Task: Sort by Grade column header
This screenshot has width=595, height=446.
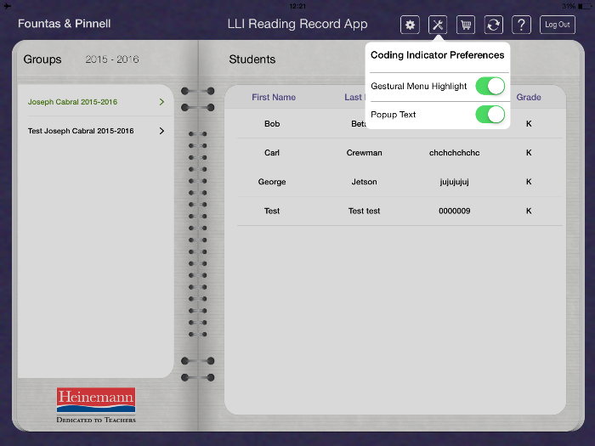Action: point(529,98)
